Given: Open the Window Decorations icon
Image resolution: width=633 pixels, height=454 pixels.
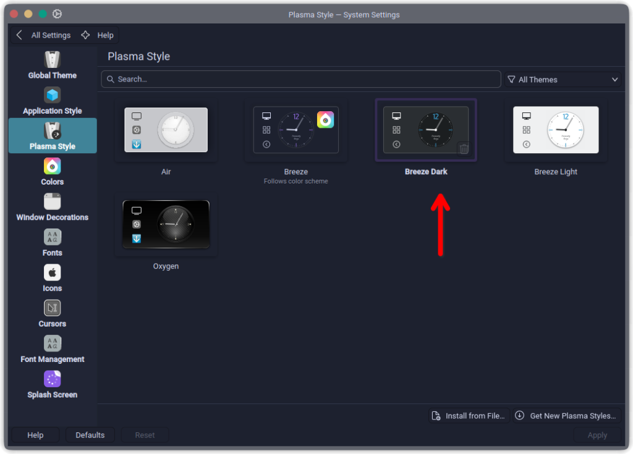Looking at the screenshot, I should click(52, 202).
